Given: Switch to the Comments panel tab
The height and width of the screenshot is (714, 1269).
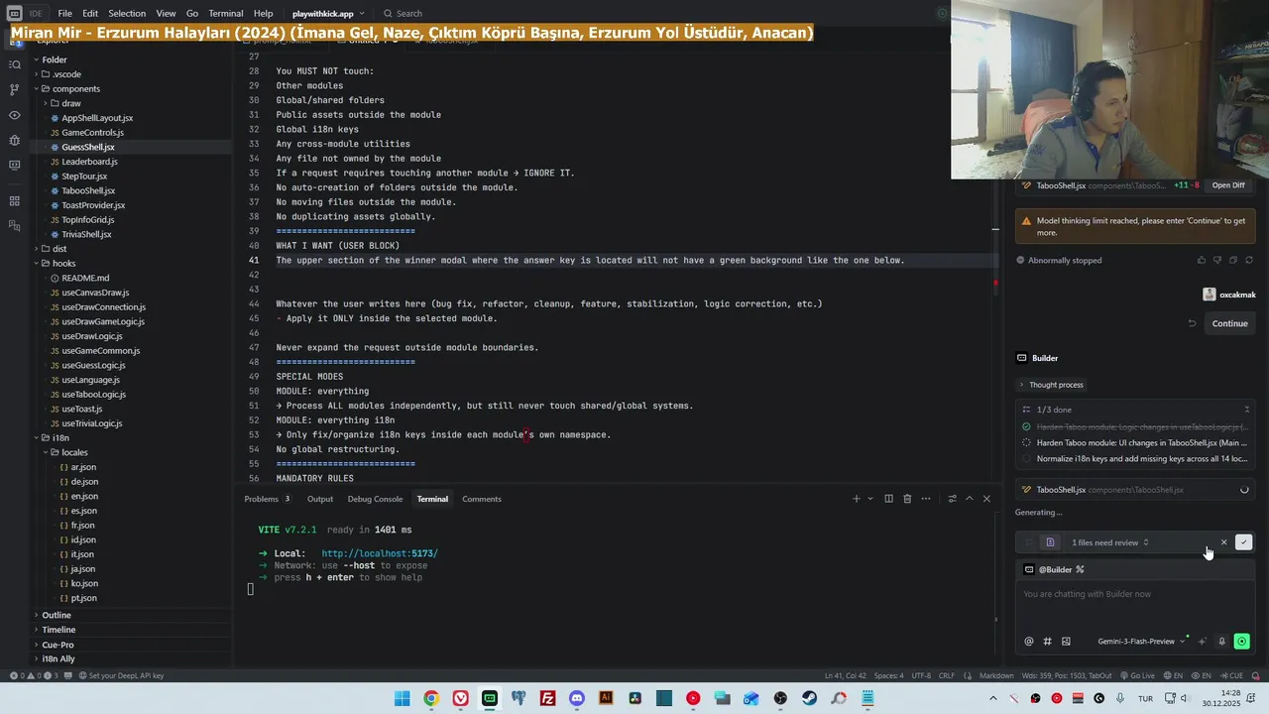Looking at the screenshot, I should point(482,499).
